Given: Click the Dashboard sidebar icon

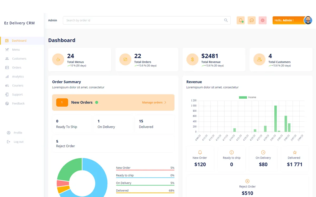Looking at the screenshot, I should tap(7, 41).
